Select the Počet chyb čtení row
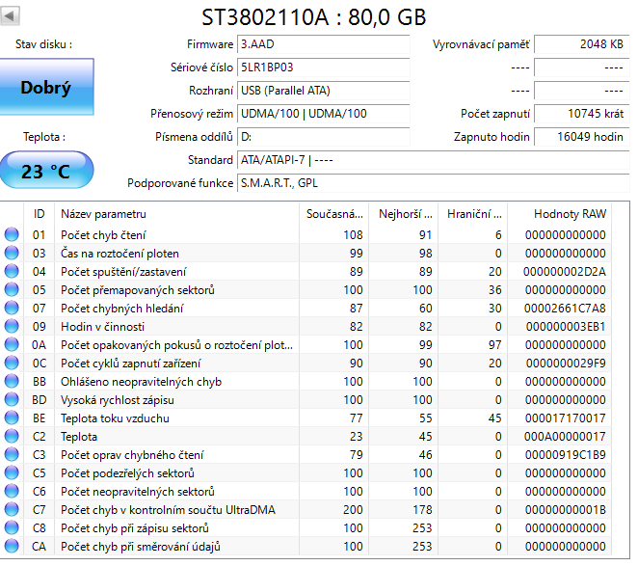Image resolution: width=638 pixels, height=566 pixels. pos(306,235)
